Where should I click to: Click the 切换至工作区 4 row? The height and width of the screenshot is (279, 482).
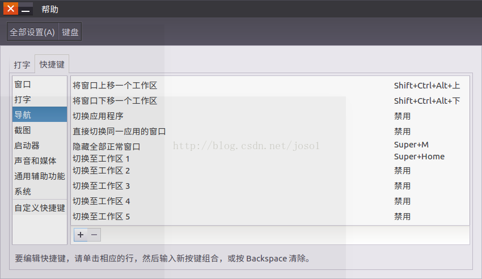(x=270, y=201)
